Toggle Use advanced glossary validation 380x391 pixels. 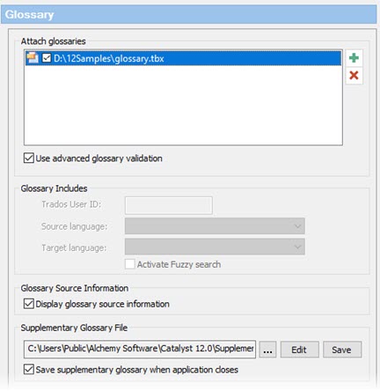coord(29,158)
